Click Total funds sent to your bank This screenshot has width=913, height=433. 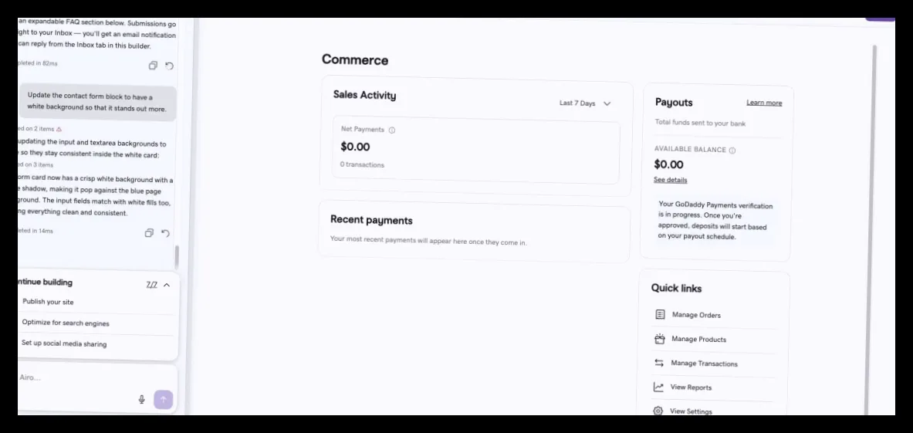700,123
